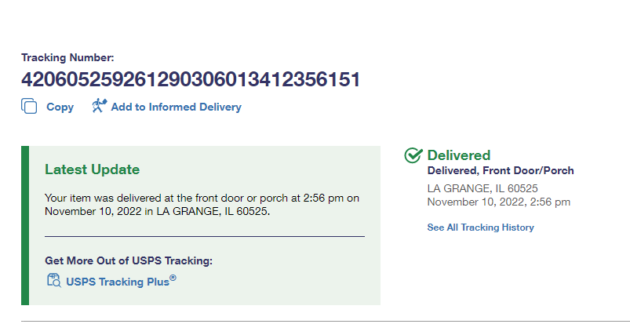Click the copy icon beside Copy
Screen dimensions: 630x324
point(29,107)
